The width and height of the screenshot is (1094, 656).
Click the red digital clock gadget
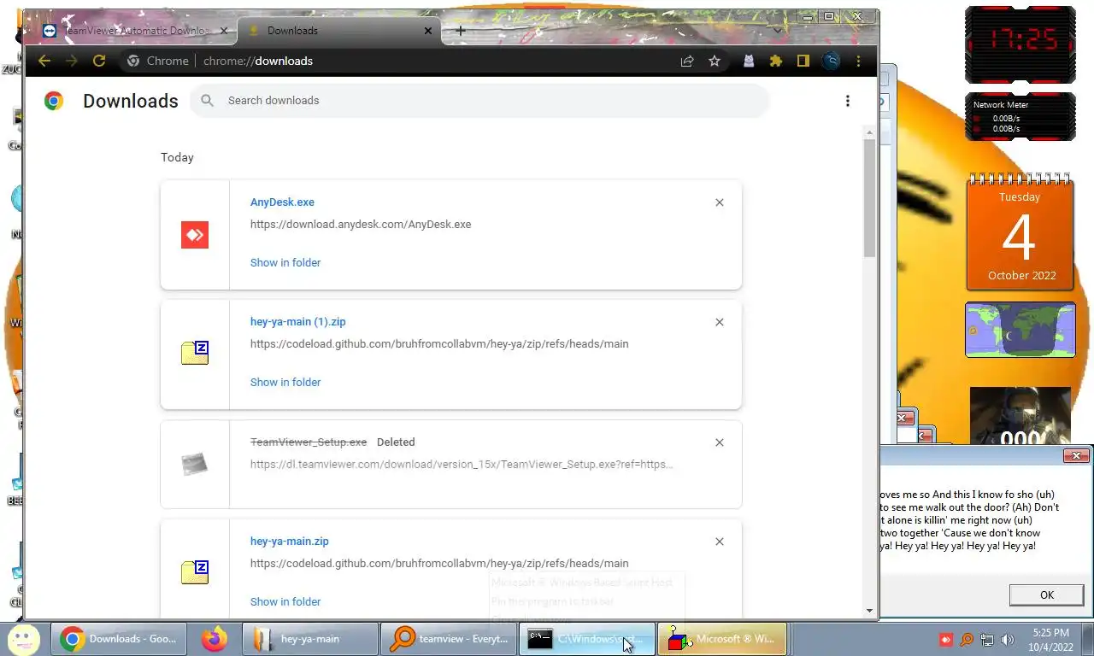point(1020,44)
